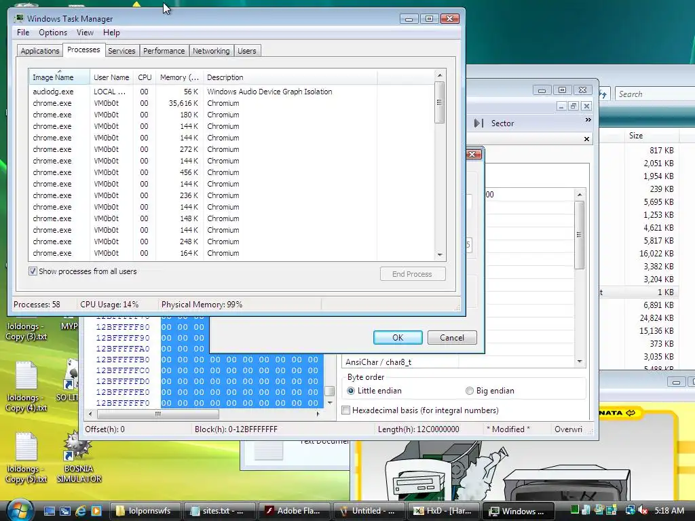
Task: Select the chrome.exe process using 35,616 K
Action: click(x=231, y=103)
